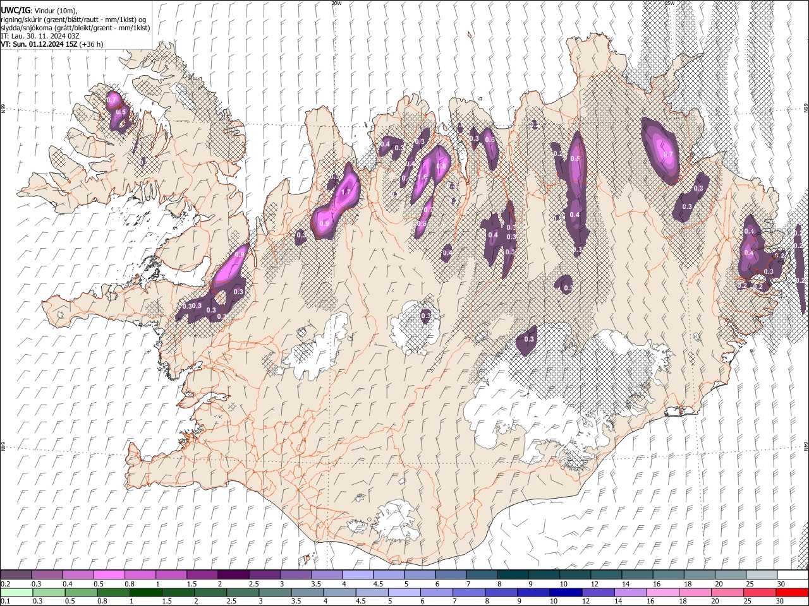
Task: Select the dark teal 8 mm snow swatch
Action: point(513,575)
